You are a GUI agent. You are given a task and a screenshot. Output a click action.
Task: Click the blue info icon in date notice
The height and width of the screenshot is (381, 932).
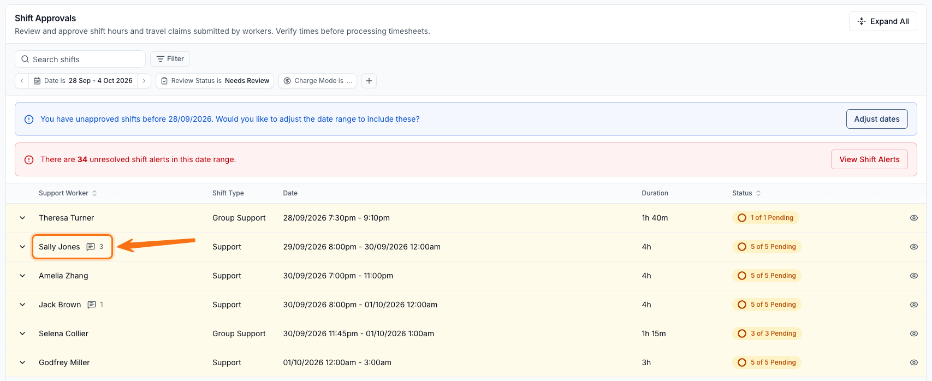click(x=29, y=120)
